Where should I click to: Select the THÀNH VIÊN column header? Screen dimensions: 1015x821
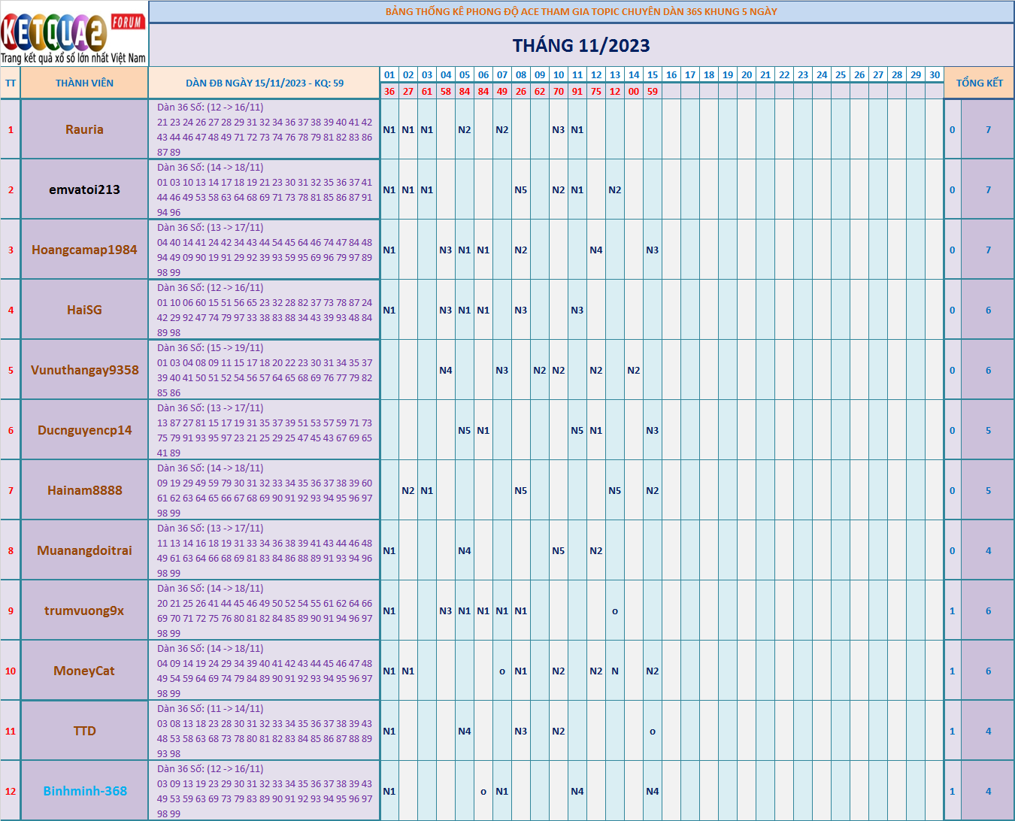point(84,83)
